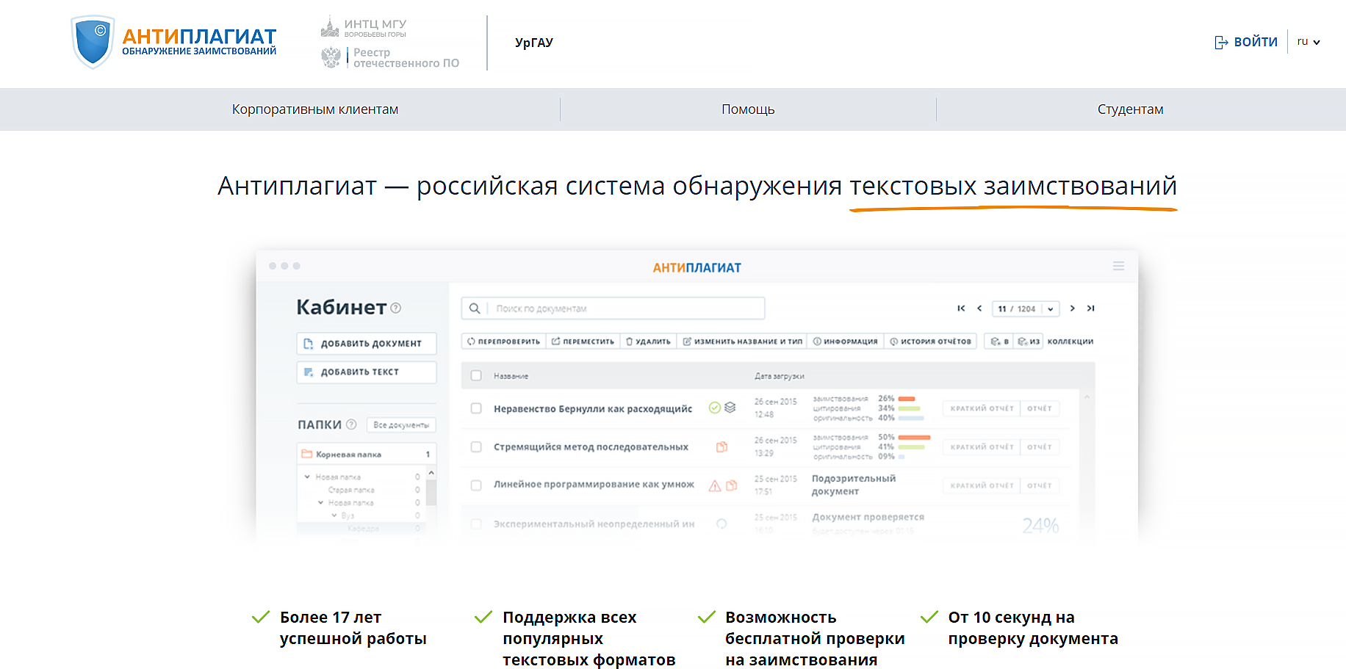The image size is (1346, 669).
Task: Click the ДОБАВИТЬ ДОКУМЕНТ button
Action: click(x=367, y=343)
